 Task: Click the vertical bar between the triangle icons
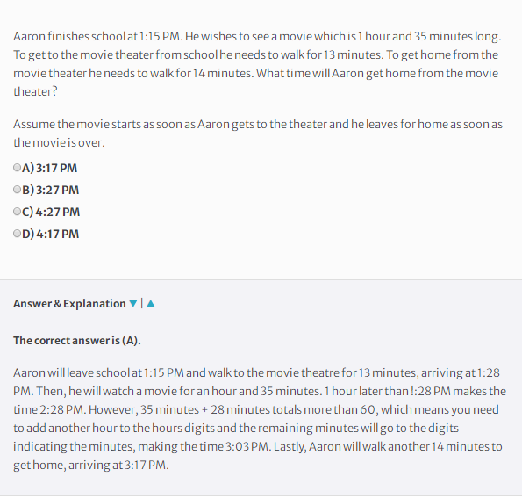pyautogui.click(x=142, y=303)
